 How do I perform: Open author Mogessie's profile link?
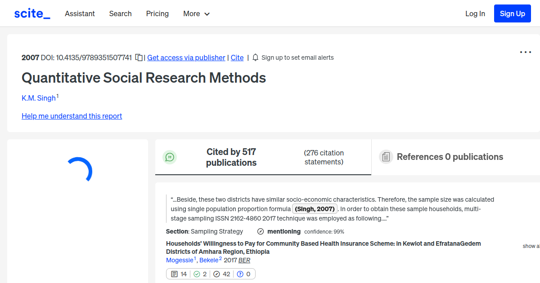(180, 260)
